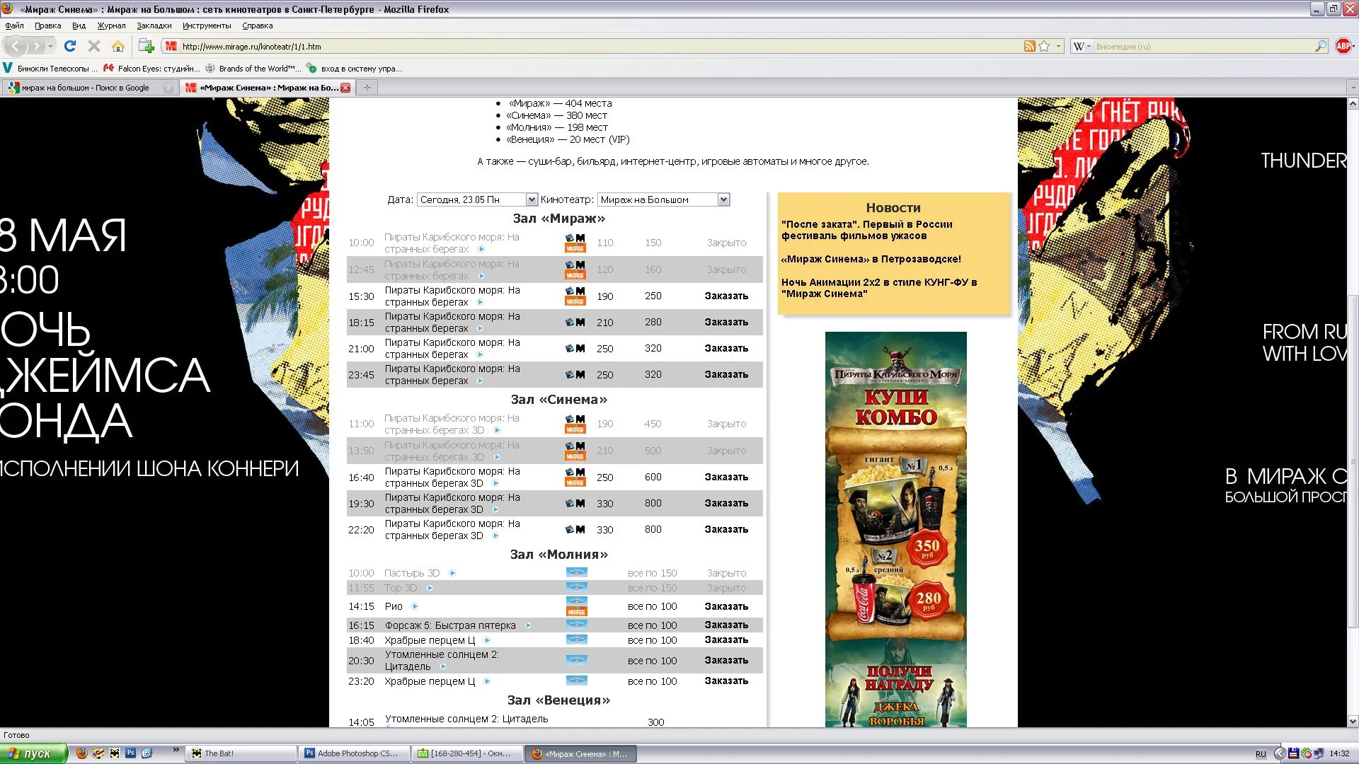Close the Мираж Синема tab
Image resolution: width=1359 pixels, height=764 pixels.
point(345,88)
